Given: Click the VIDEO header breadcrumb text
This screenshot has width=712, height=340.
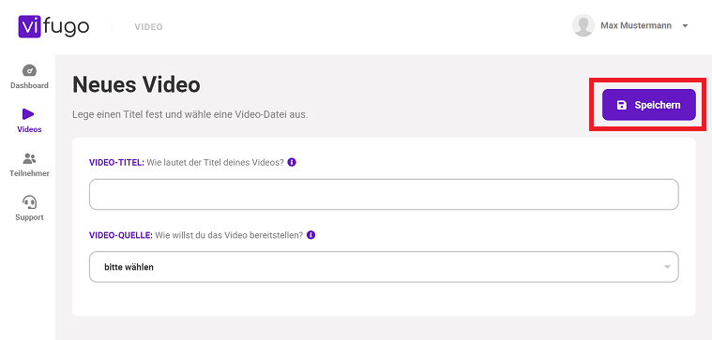Looking at the screenshot, I should tap(148, 27).
